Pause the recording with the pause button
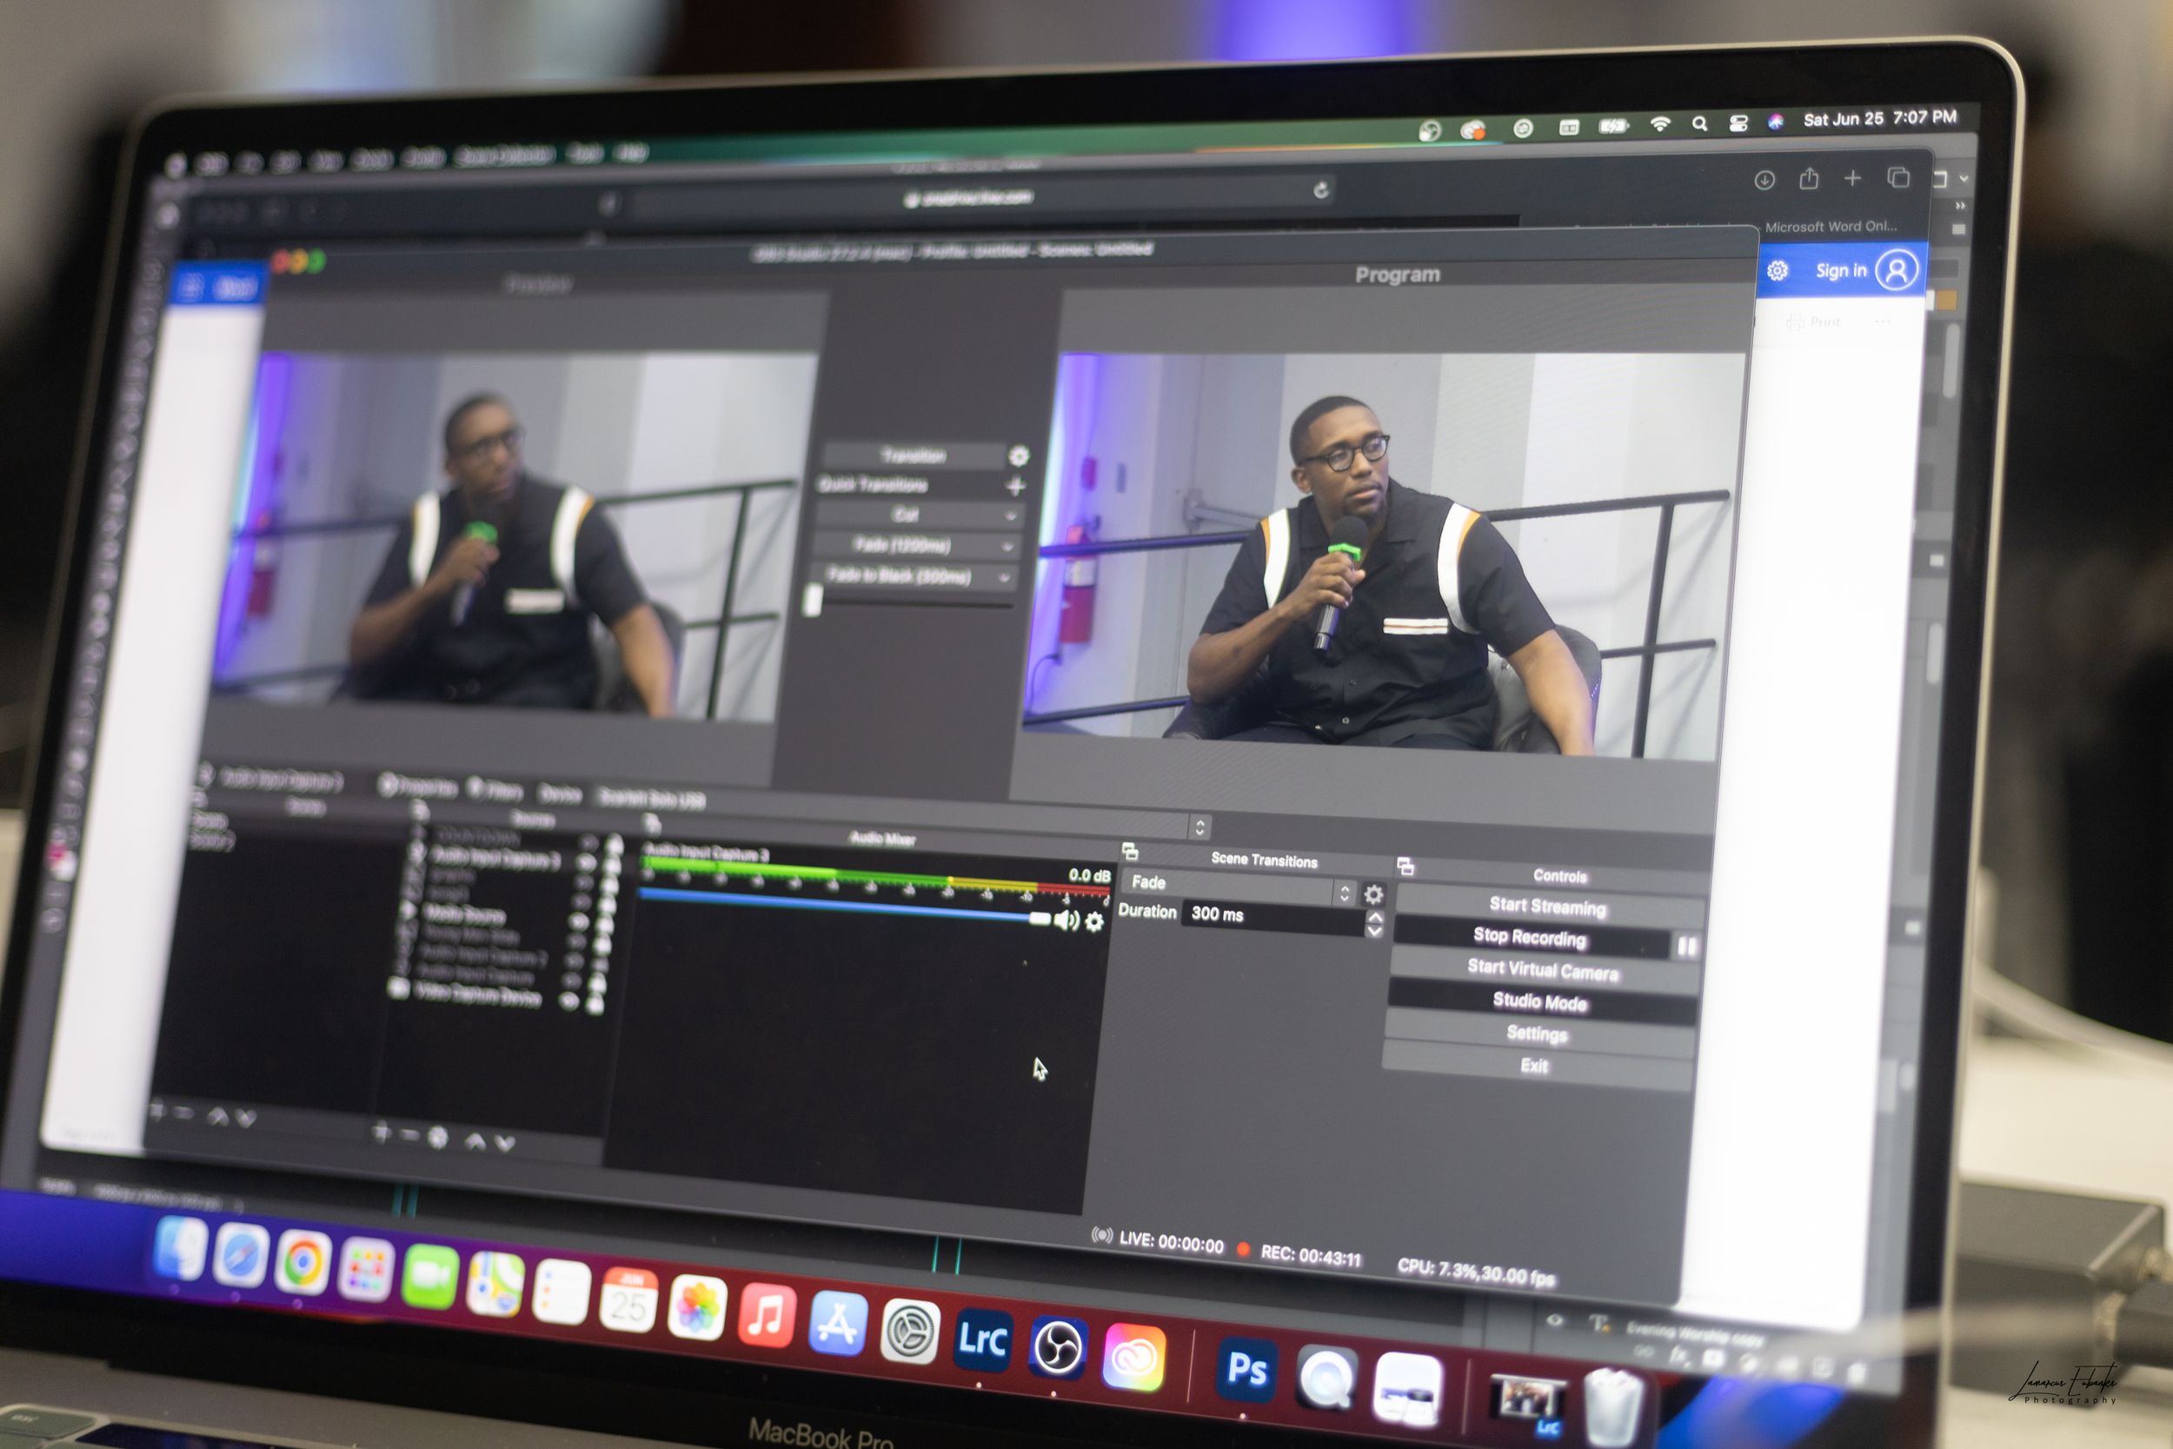The height and width of the screenshot is (1449, 2173). pyautogui.click(x=1687, y=947)
